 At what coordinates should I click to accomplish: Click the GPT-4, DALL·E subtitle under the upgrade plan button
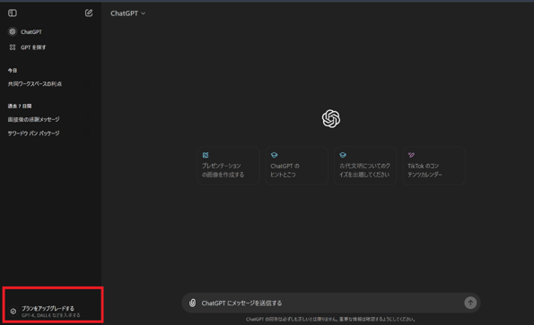[x=51, y=315]
